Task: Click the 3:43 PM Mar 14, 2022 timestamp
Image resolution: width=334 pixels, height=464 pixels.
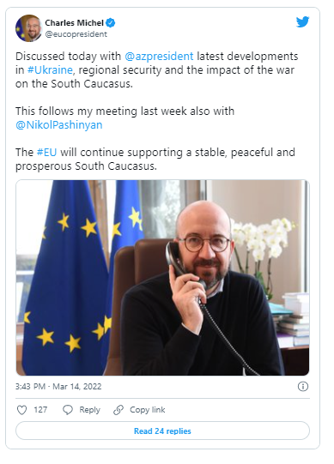Action: pos(58,387)
